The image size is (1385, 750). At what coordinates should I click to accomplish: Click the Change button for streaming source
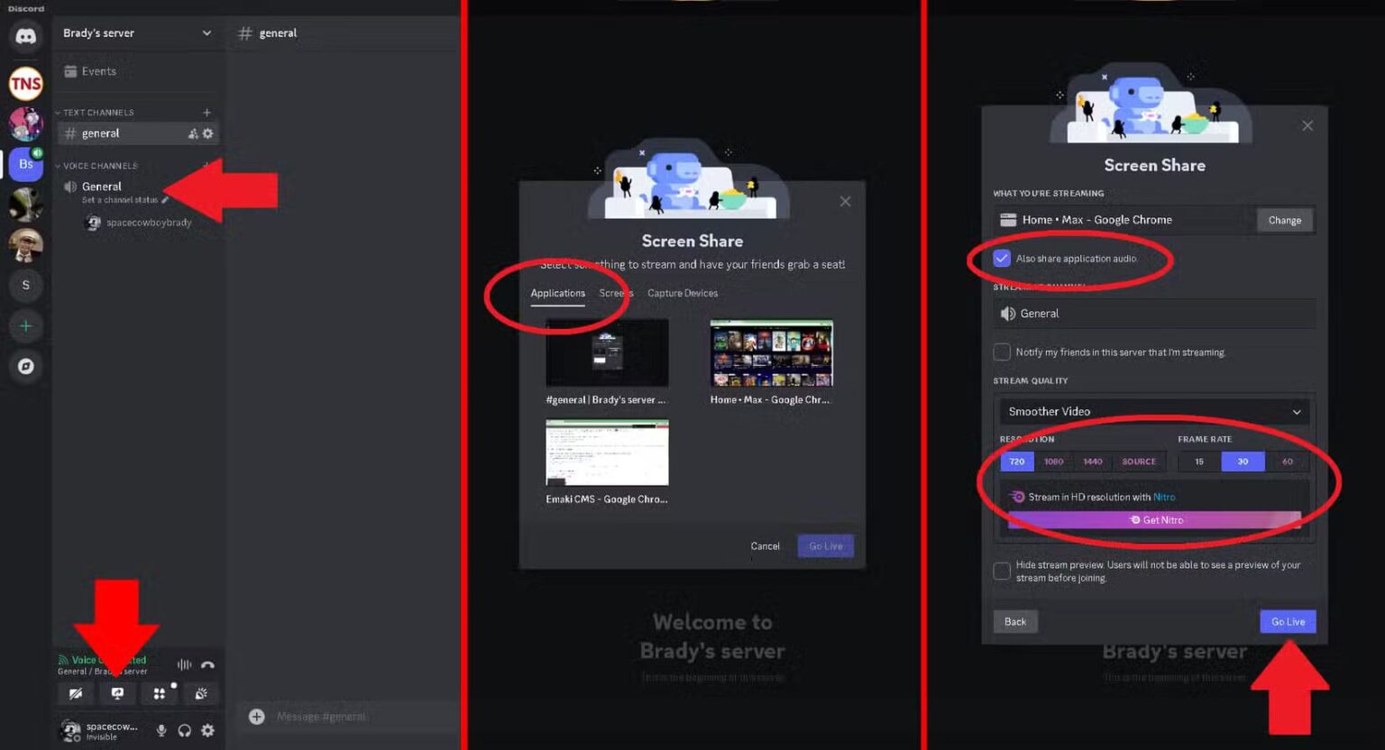pos(1285,220)
